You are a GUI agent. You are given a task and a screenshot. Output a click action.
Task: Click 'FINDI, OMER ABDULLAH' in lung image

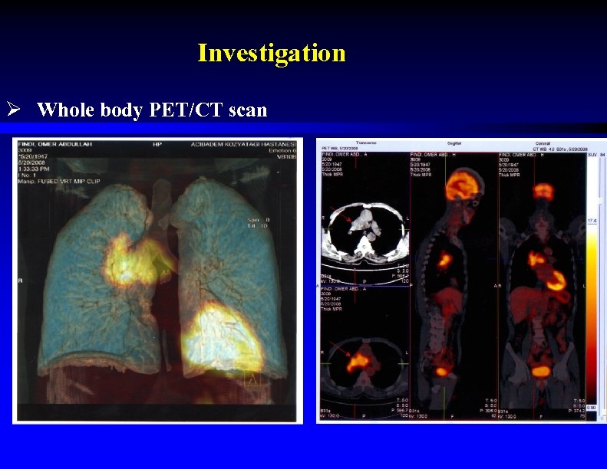pyautogui.click(x=55, y=144)
